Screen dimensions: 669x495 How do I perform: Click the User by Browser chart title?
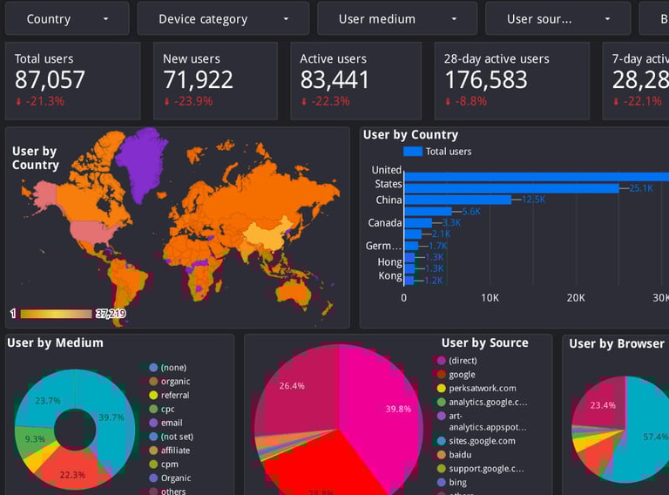click(x=617, y=343)
